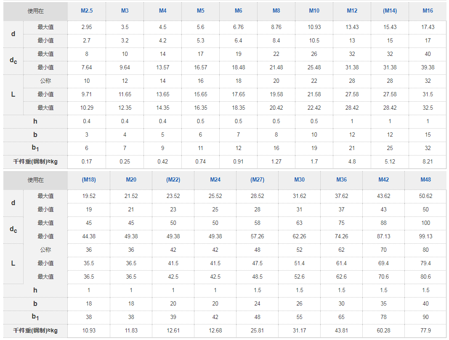Click the M24 header link
This screenshot has width=449, height=340.
(x=215, y=180)
